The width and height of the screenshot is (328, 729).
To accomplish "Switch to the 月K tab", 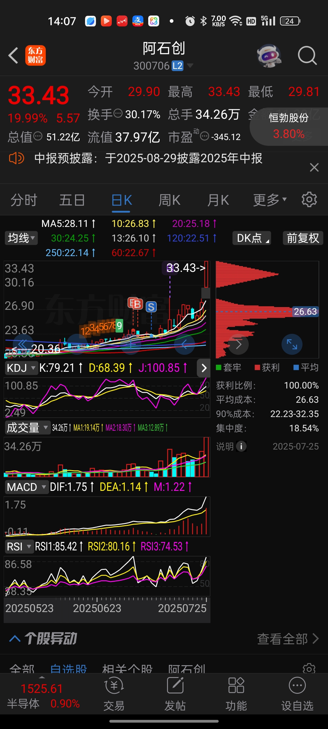I will click(218, 200).
